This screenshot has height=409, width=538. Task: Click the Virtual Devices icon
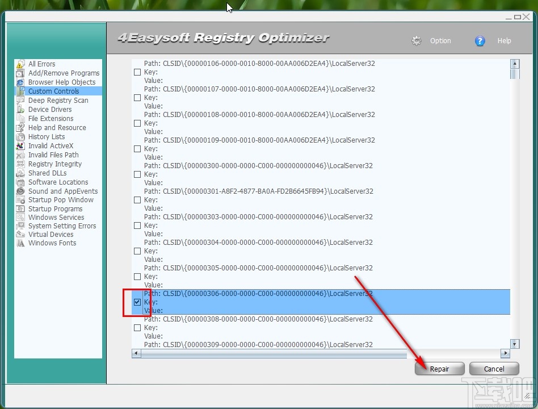20,235
